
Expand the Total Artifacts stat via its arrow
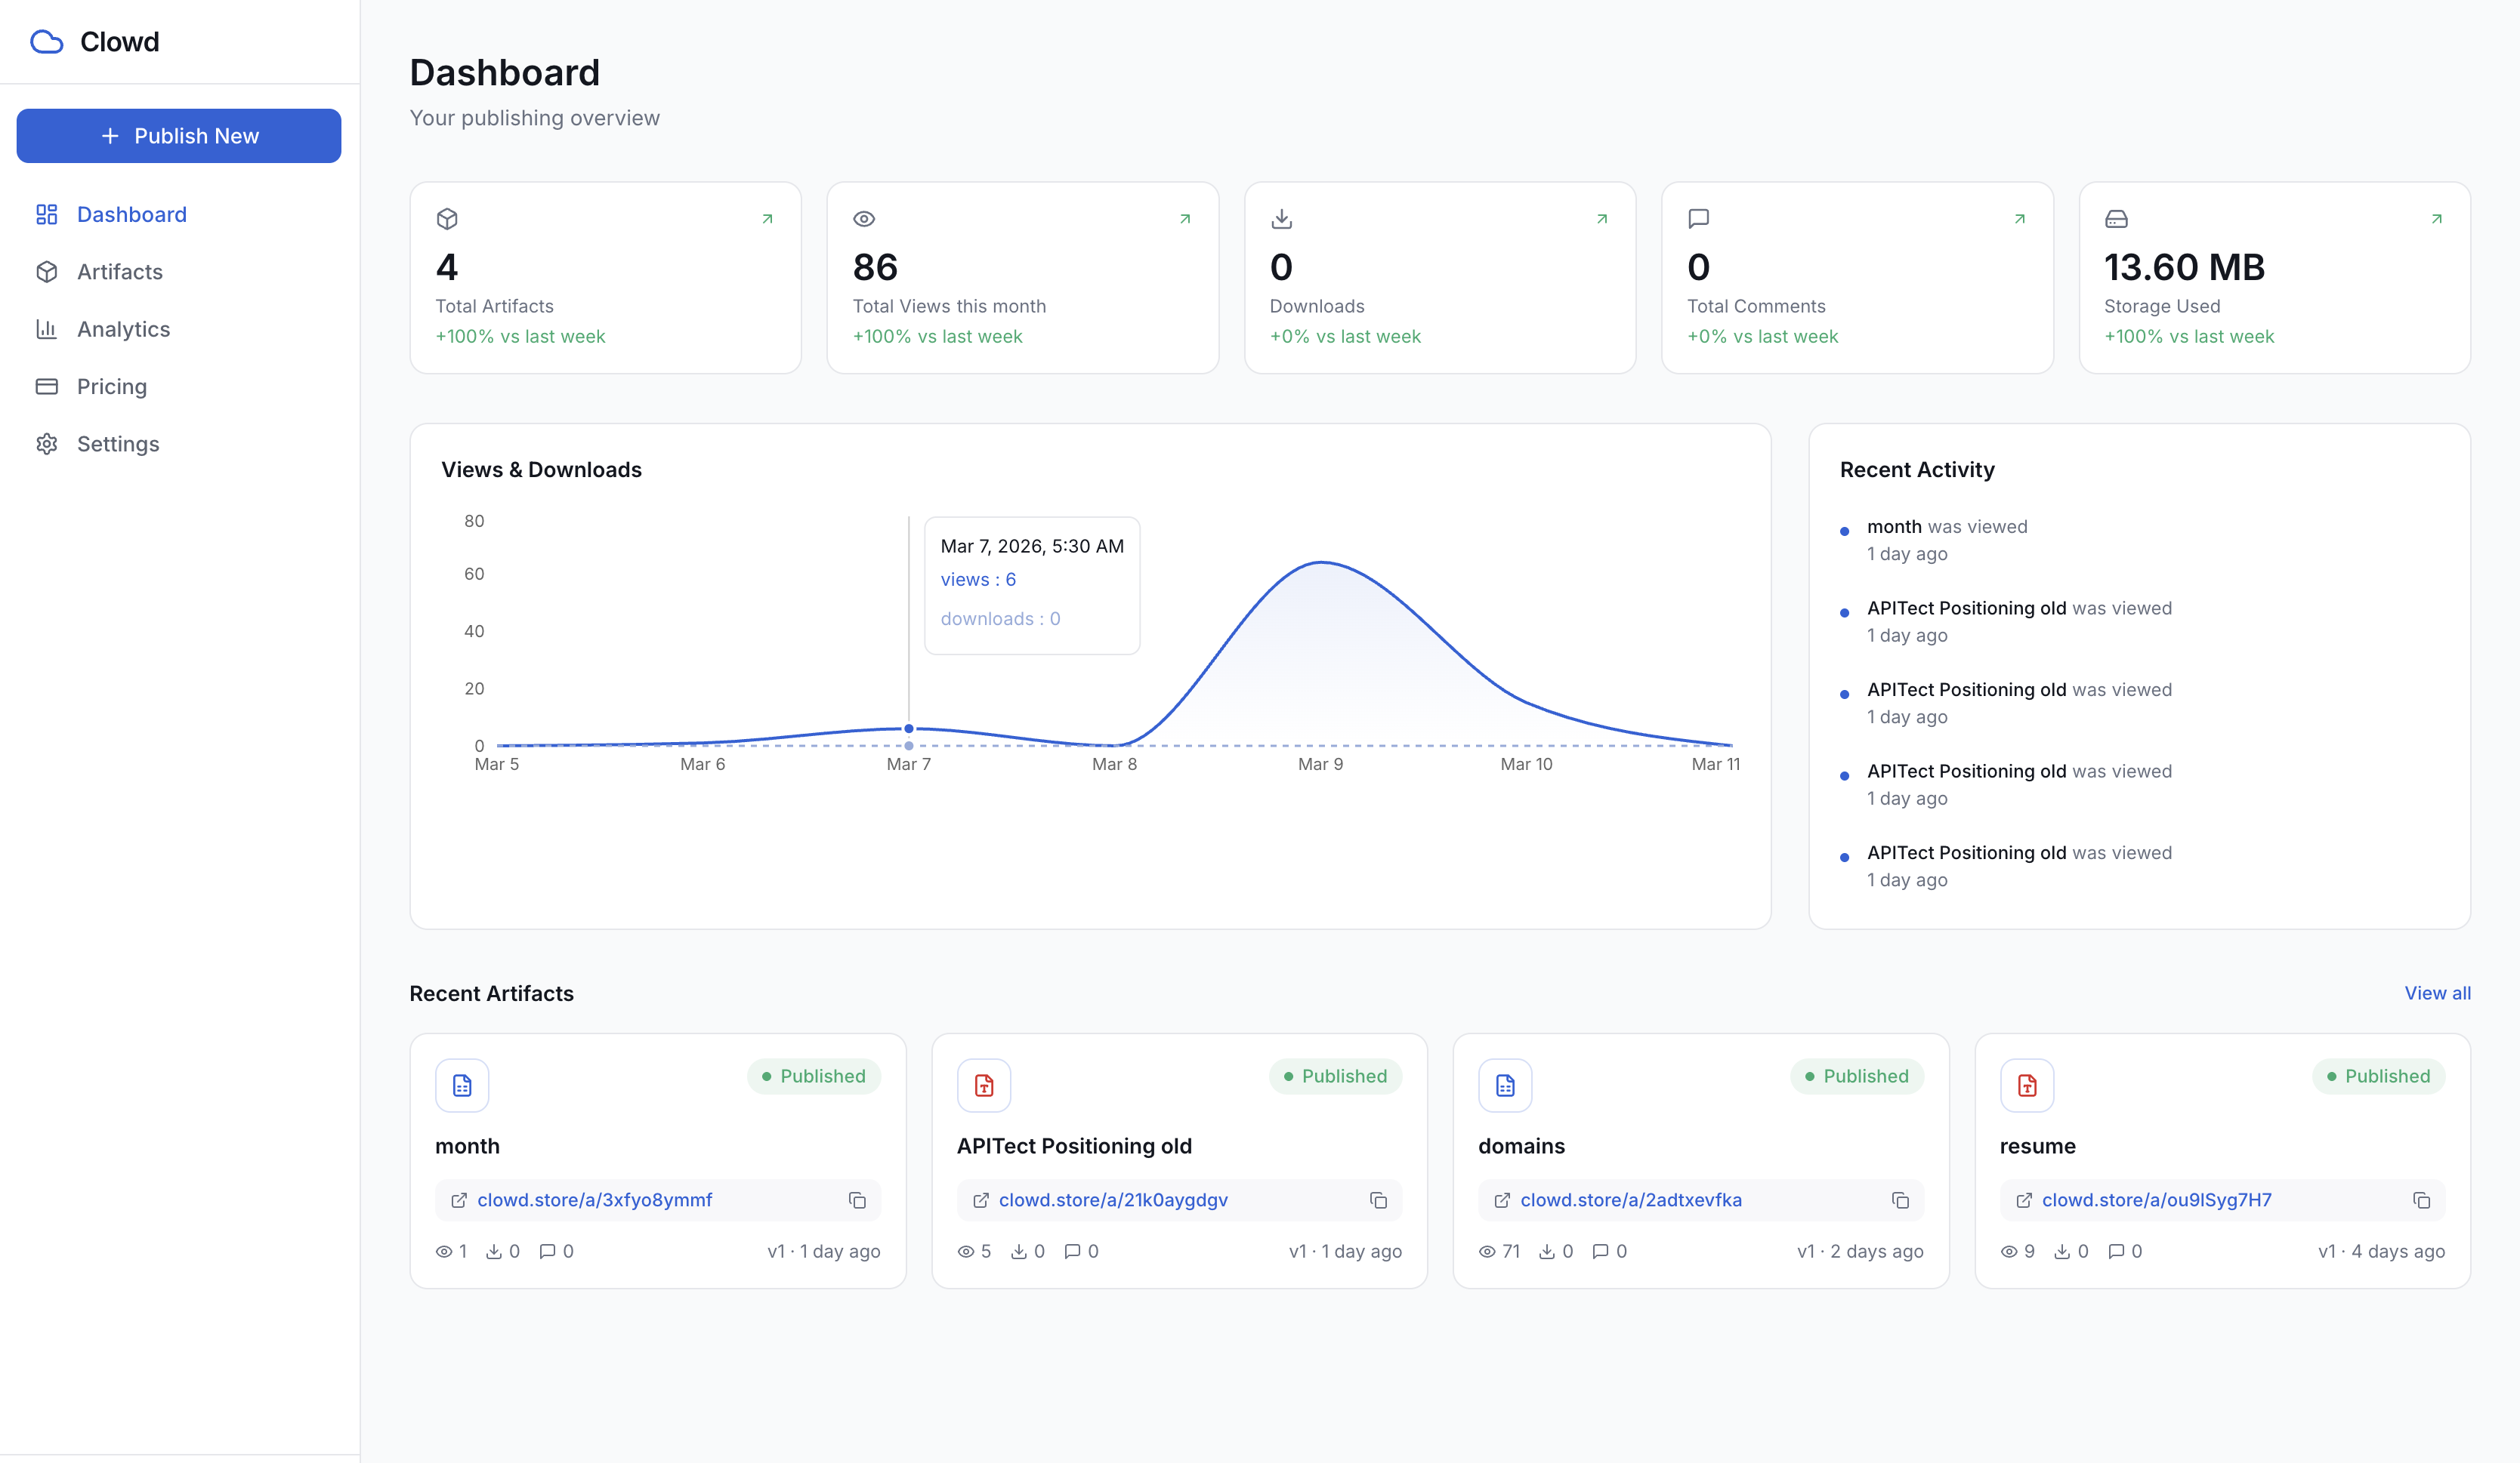click(x=767, y=218)
